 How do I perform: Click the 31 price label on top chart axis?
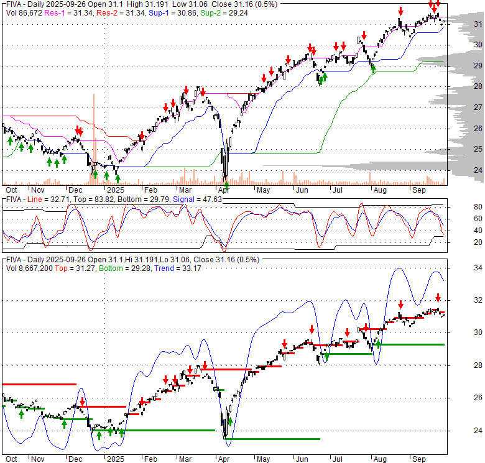pos(478,24)
